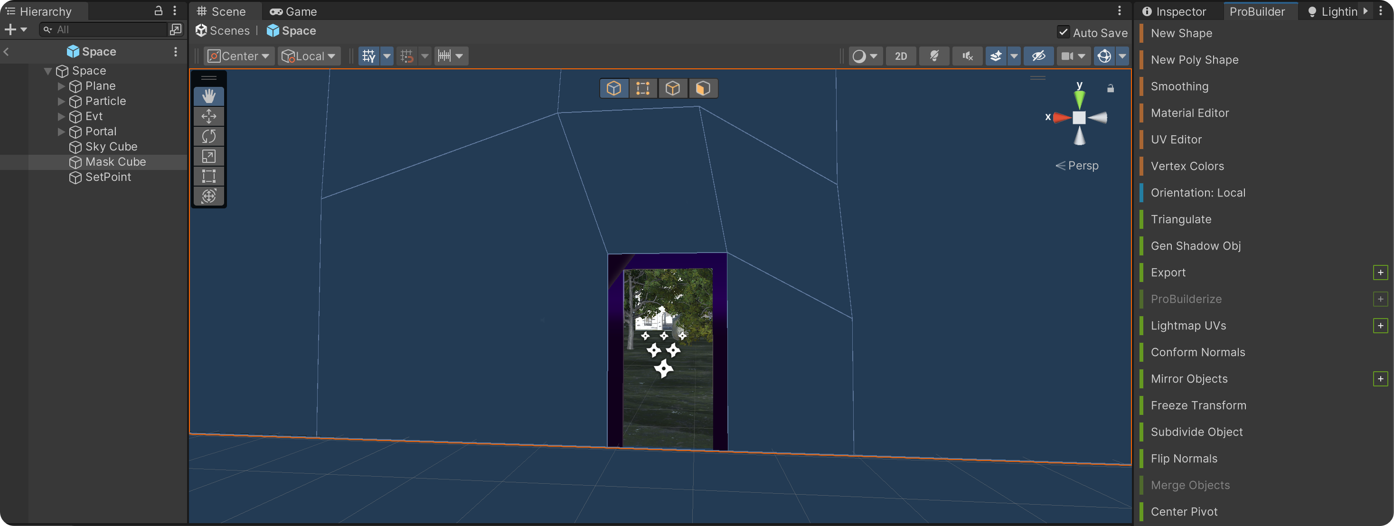This screenshot has height=526, width=1394.
Task: Open the Local handle rotation dropdown
Action: pos(309,56)
